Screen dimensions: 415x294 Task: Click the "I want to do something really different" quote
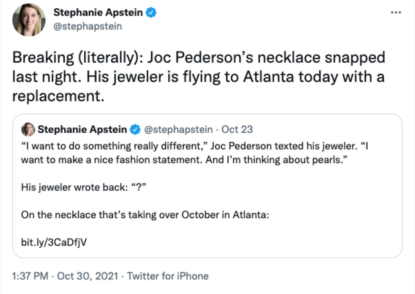(114, 146)
